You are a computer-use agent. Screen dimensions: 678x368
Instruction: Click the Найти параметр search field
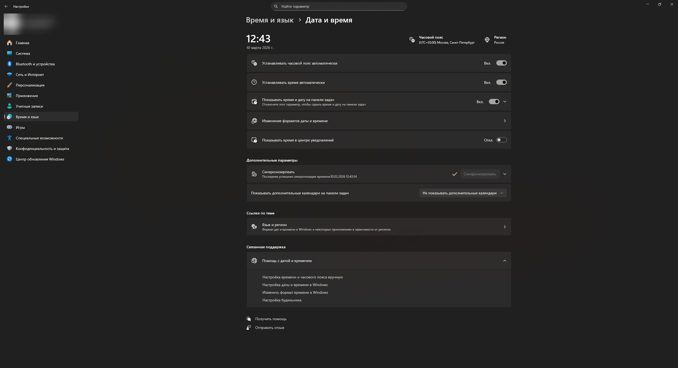[x=339, y=6]
